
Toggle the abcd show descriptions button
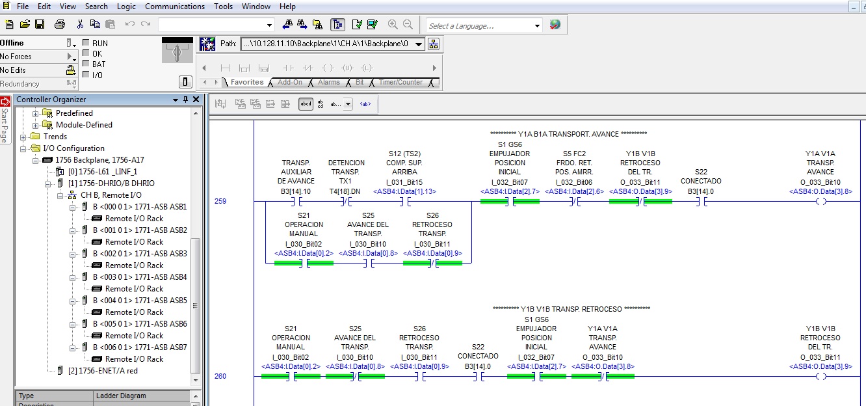[x=306, y=104]
